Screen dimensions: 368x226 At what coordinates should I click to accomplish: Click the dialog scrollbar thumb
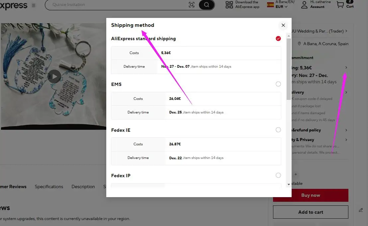289,69
